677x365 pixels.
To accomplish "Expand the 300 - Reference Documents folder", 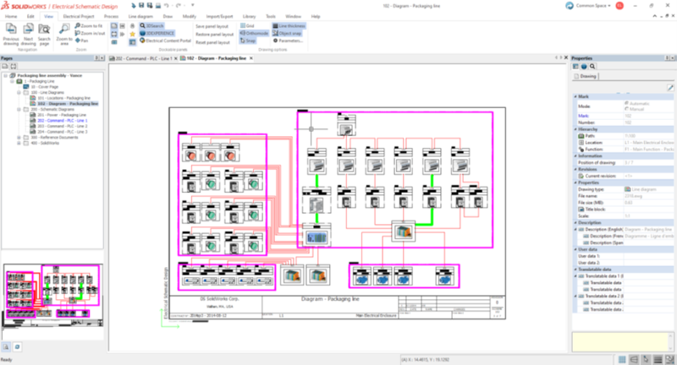I will pyautogui.click(x=19, y=138).
